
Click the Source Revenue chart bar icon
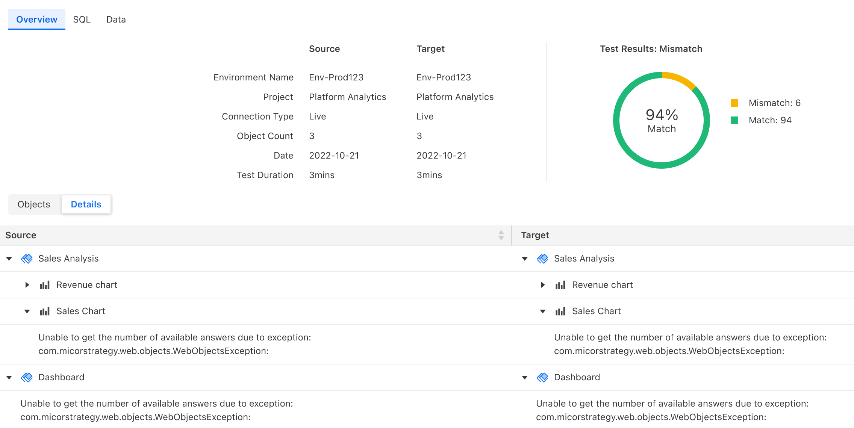[x=45, y=285]
